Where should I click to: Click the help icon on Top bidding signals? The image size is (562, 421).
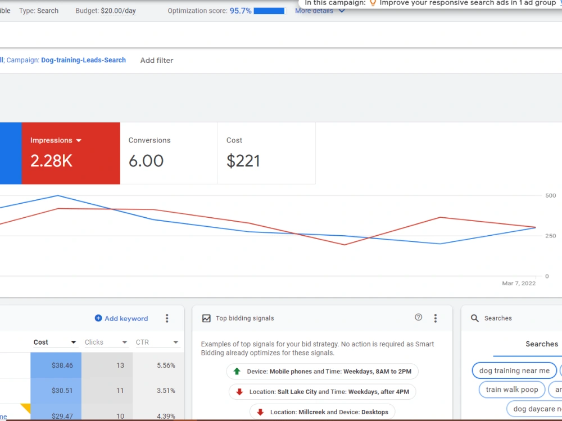click(x=418, y=317)
